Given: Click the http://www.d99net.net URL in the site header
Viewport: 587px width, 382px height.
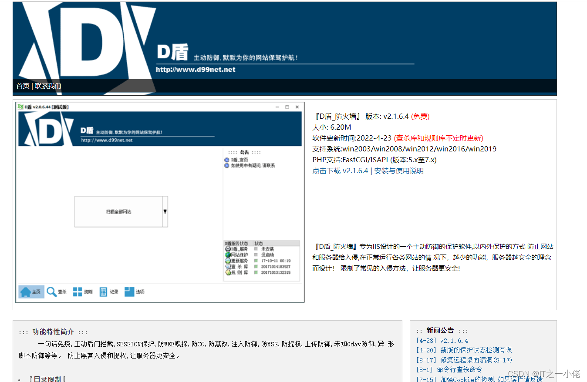Looking at the screenshot, I should tap(196, 70).
